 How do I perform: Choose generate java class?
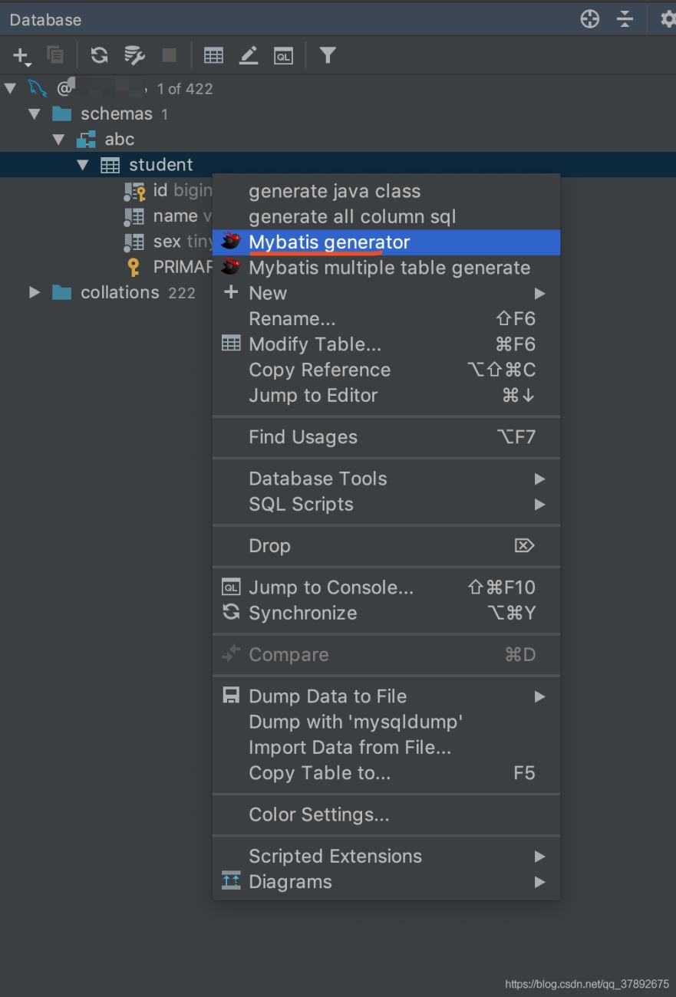[x=386, y=191]
